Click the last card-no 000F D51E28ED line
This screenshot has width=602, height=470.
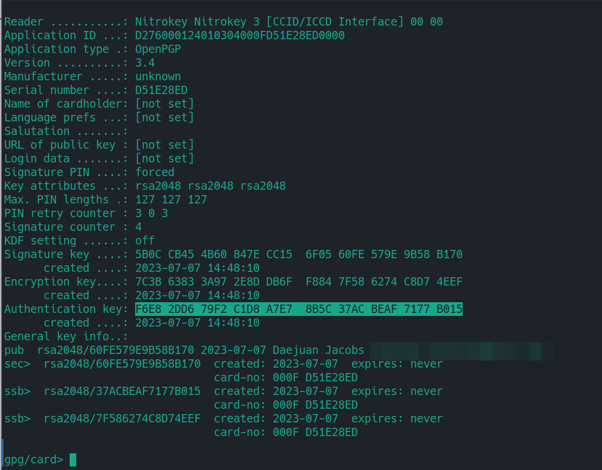[286, 433]
